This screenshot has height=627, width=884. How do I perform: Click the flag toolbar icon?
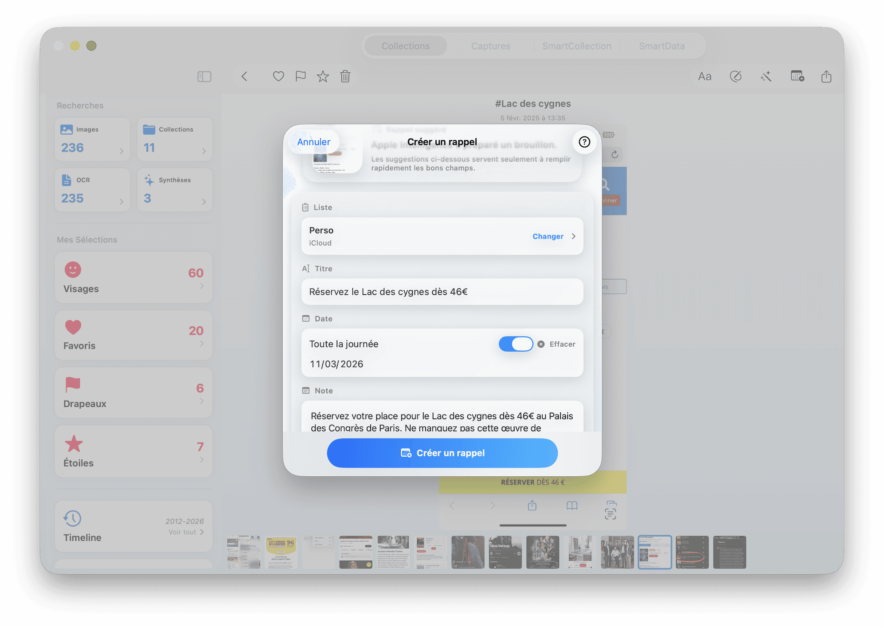point(300,76)
